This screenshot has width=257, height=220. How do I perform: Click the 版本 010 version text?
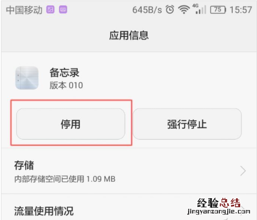[66, 85]
